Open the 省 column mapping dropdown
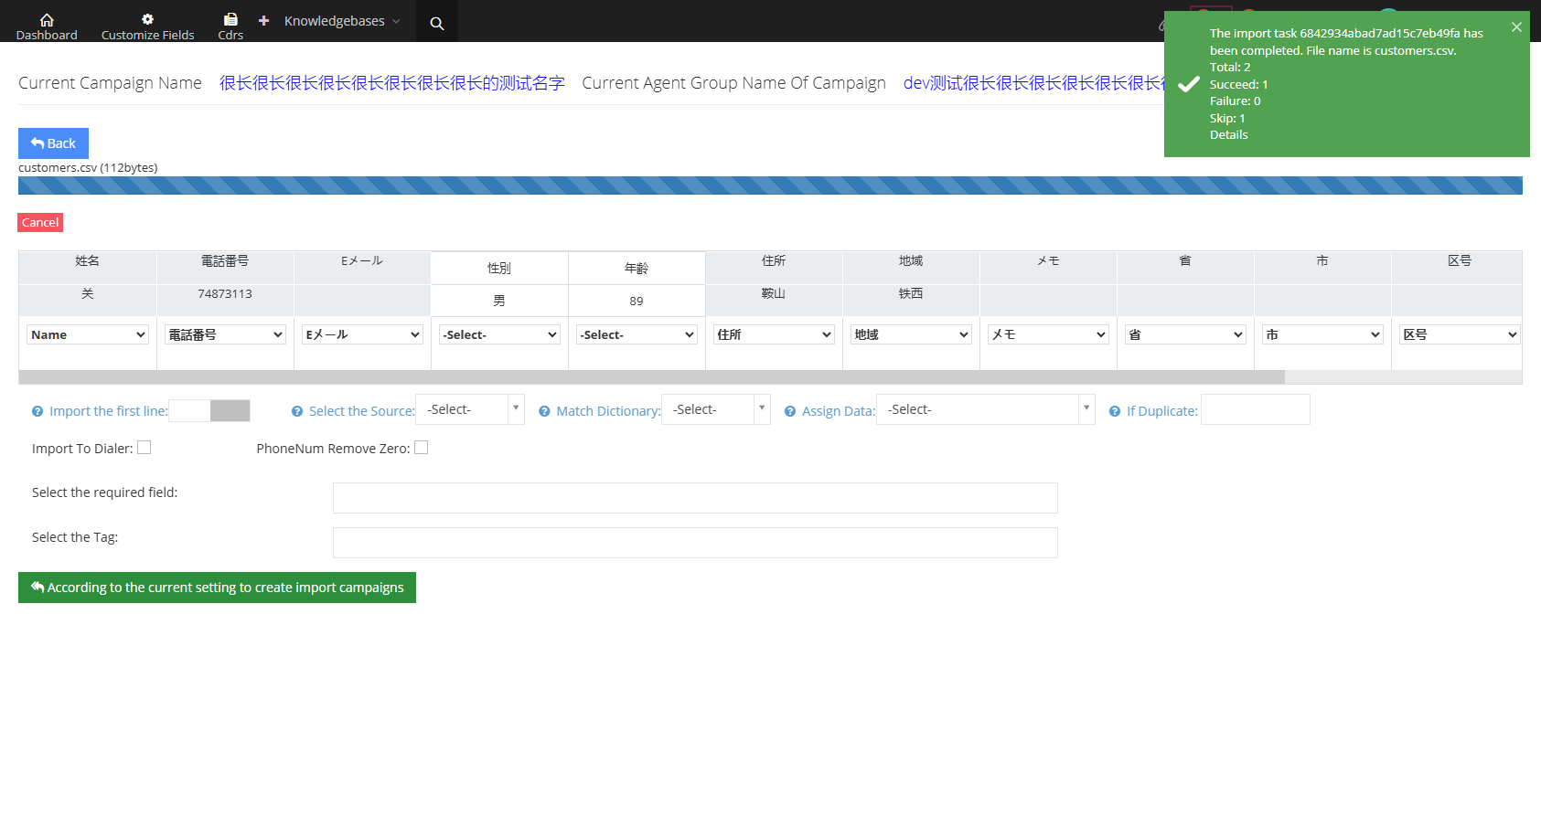 pyautogui.click(x=1185, y=334)
